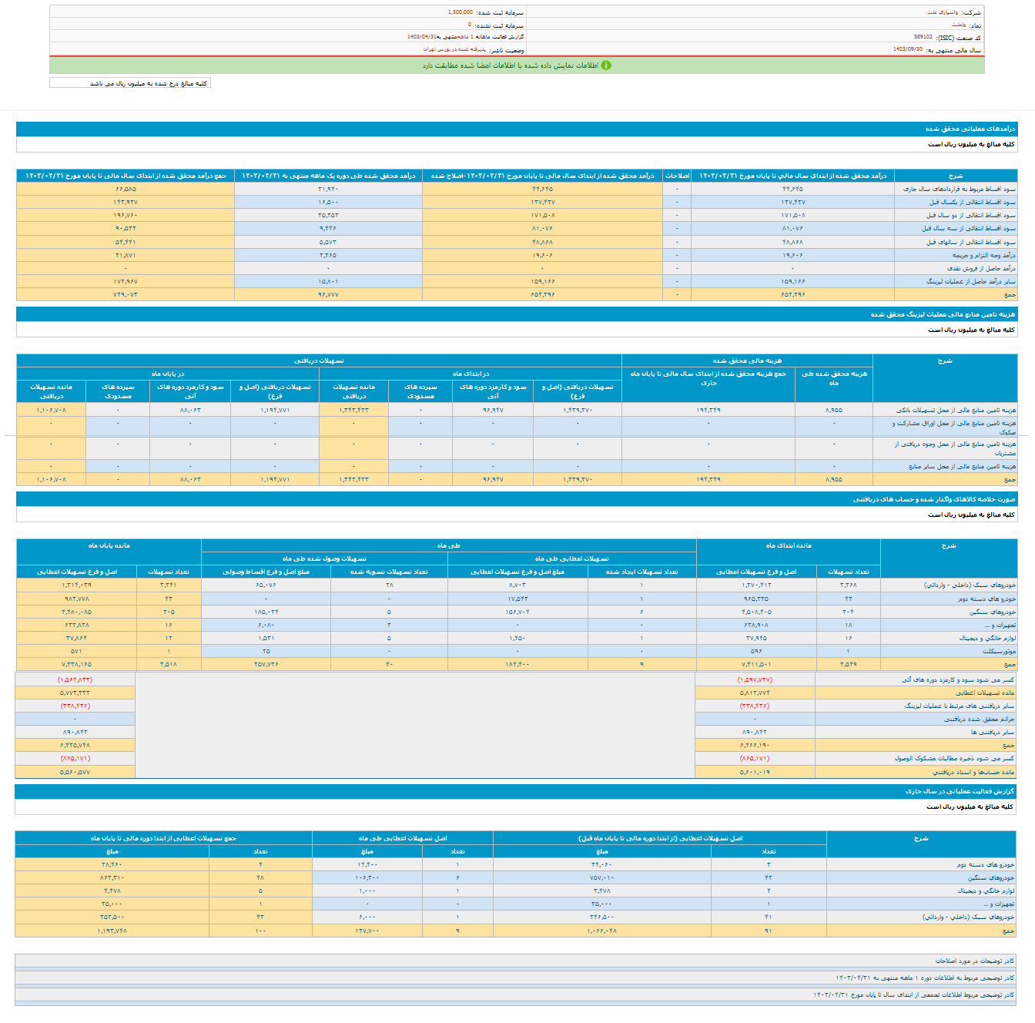This screenshot has height=1023, width=1035.
Task: Select the درآمد وجه التزام و جریمه row label
Action: 983,255
